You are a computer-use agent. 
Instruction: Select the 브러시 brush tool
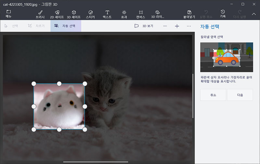(40, 14)
